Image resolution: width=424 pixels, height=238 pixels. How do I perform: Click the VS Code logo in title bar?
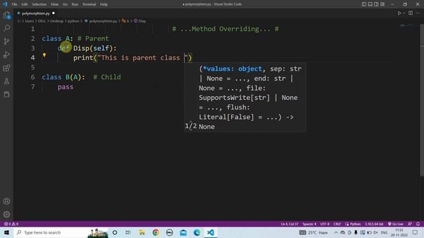[x=5, y=4]
